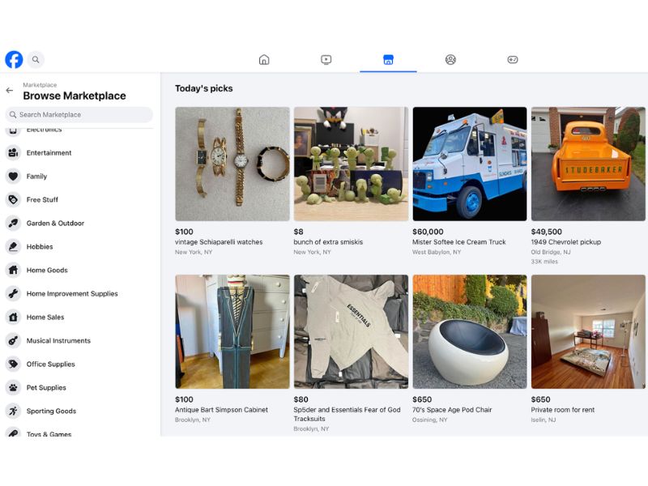Click the Free Stuff tag icon

[13, 200]
